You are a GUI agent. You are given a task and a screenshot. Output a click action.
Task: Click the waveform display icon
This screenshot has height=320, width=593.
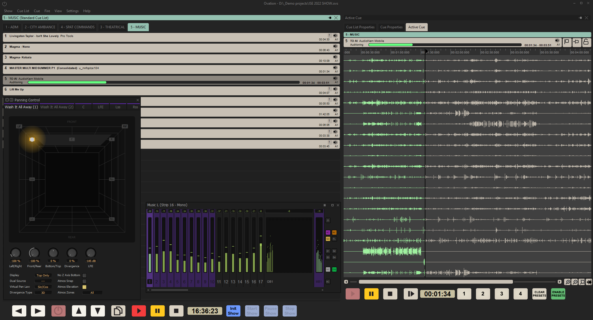(x=589, y=282)
